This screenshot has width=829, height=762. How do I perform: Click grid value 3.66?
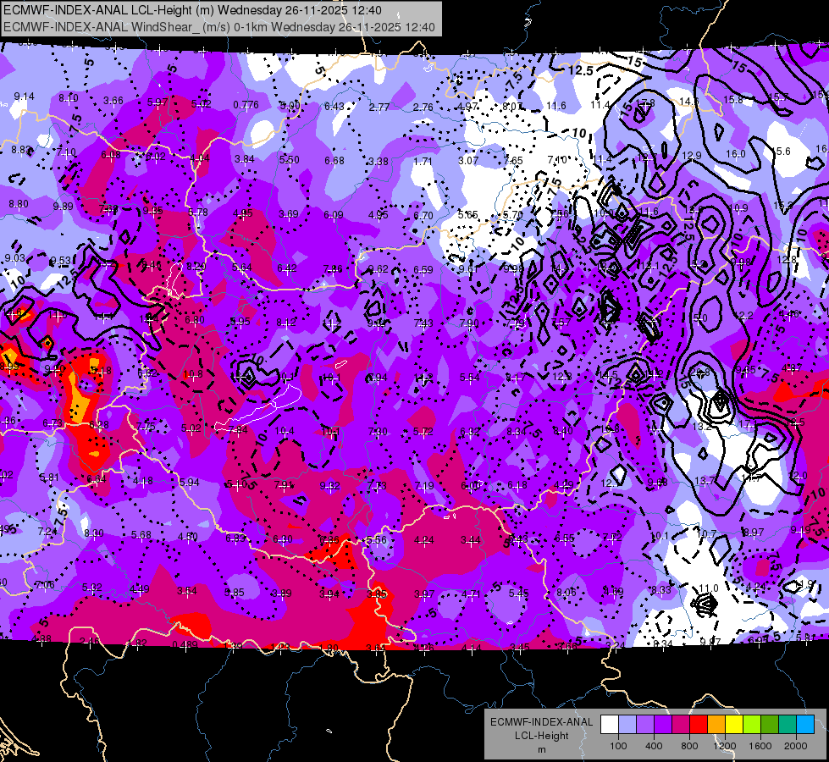(113, 101)
